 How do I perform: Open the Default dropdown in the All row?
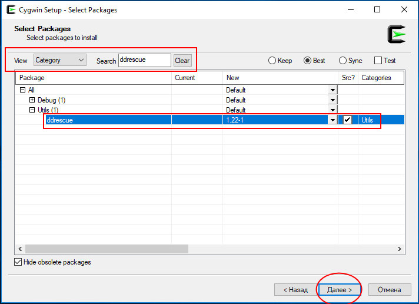click(x=332, y=90)
